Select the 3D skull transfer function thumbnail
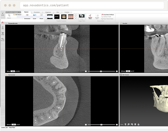 click(64, 17)
